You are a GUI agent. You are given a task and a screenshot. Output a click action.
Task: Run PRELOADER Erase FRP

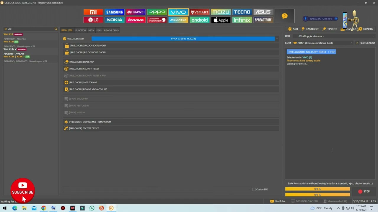[x=171, y=62]
